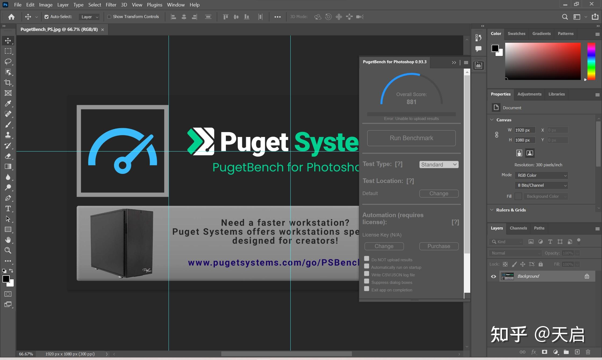Image resolution: width=602 pixels, height=360 pixels.
Task: Hide the Background layer visibility eye
Action: [493, 276]
